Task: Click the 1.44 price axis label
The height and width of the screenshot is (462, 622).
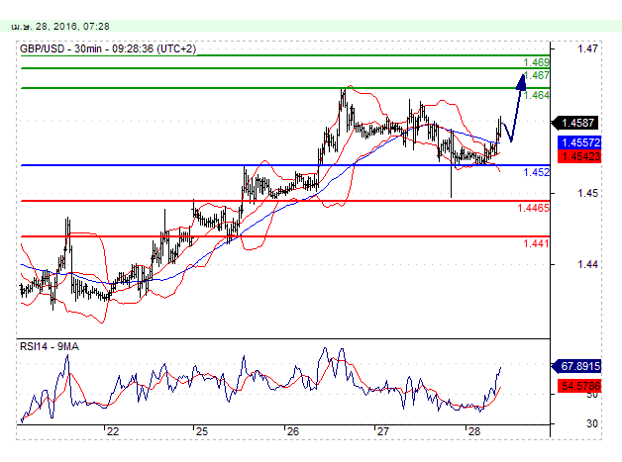Action: tap(587, 264)
